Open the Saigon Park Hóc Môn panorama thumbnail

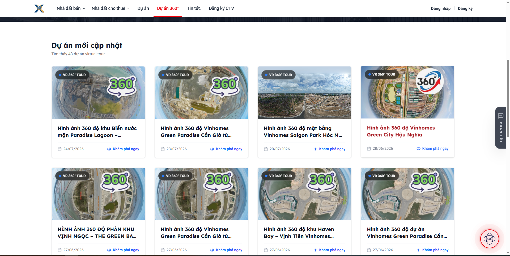pyautogui.click(x=304, y=93)
